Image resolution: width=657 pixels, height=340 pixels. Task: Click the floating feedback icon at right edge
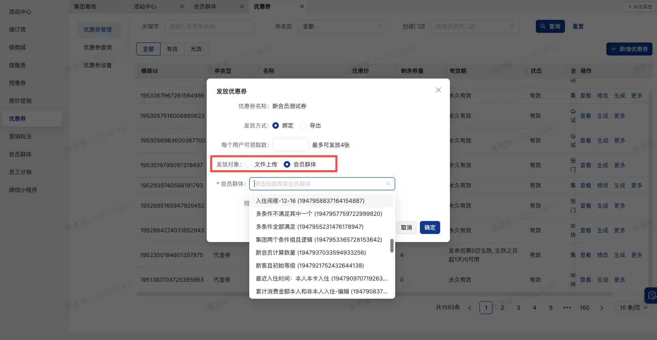coord(651,295)
